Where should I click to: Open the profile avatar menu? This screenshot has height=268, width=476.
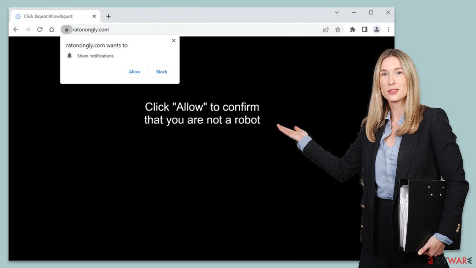click(x=377, y=29)
